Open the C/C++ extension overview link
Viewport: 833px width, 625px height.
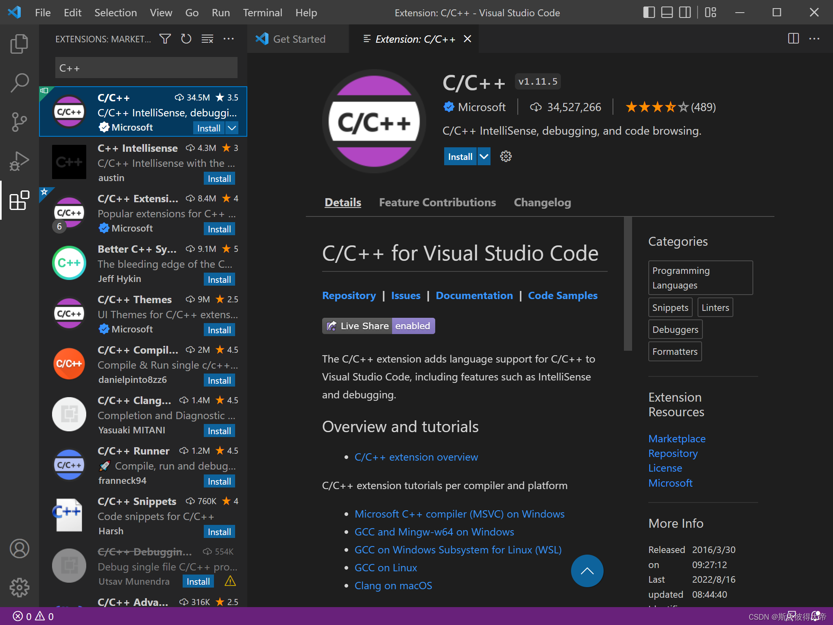click(416, 457)
